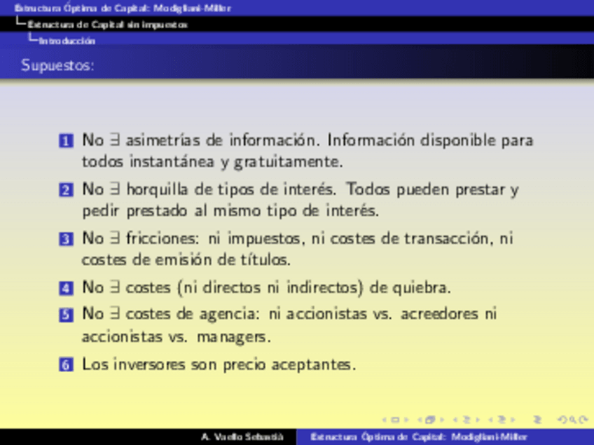Image resolution: width=594 pixels, height=445 pixels.
Task: Click text Los inversores son precio aceptantes
Action: pyautogui.click(x=219, y=364)
